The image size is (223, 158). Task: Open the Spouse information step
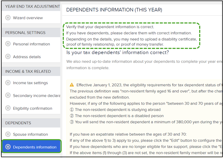pos(30,134)
